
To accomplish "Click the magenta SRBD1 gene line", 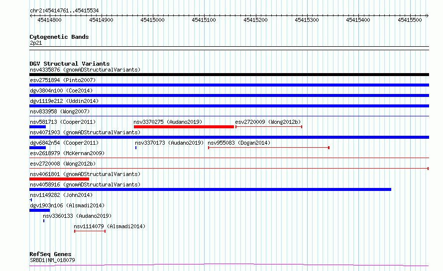I will (229, 265).
